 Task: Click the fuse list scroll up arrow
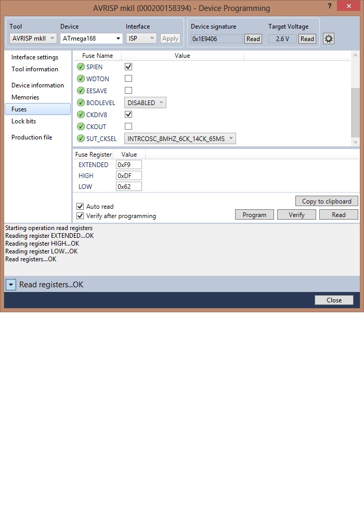coord(355,55)
